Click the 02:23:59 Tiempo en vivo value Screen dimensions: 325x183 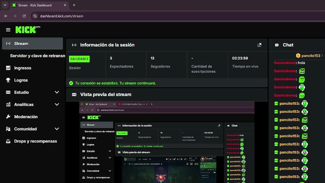pyautogui.click(x=240, y=58)
